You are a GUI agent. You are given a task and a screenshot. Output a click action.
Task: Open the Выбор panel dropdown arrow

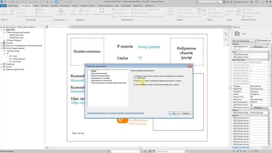8,20
